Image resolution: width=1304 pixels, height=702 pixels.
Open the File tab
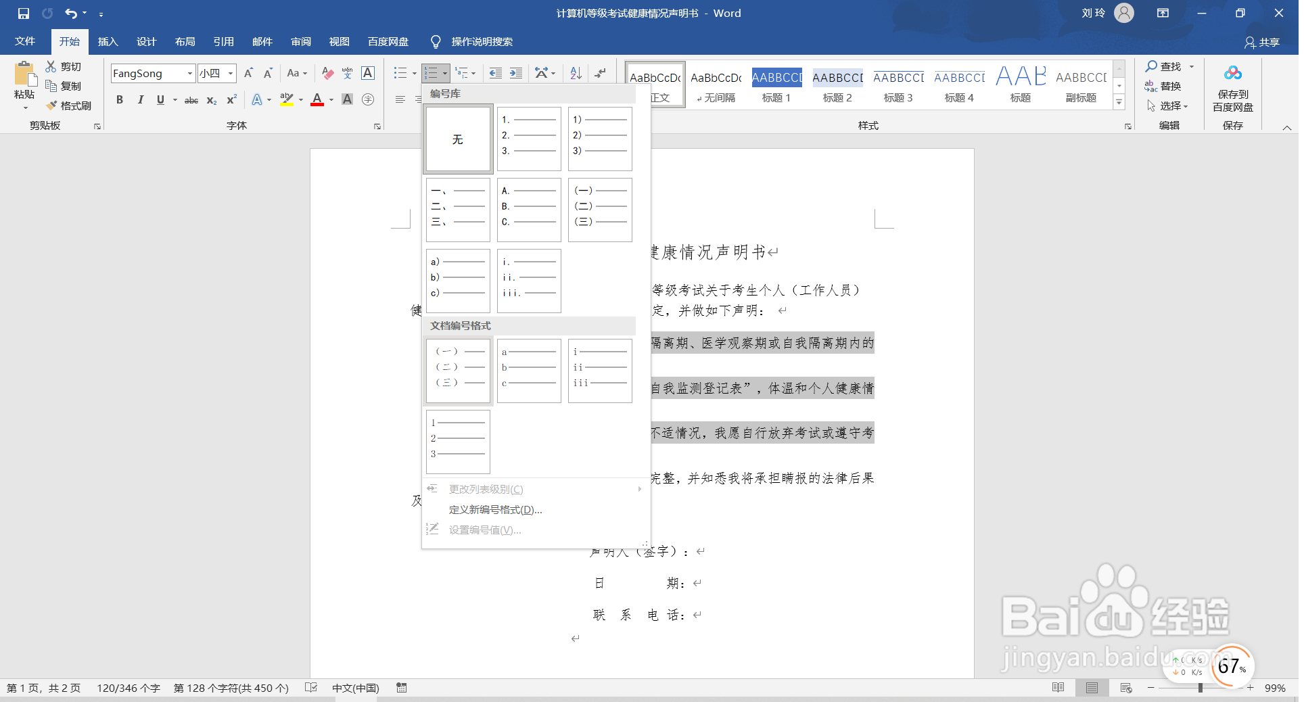[x=25, y=41]
